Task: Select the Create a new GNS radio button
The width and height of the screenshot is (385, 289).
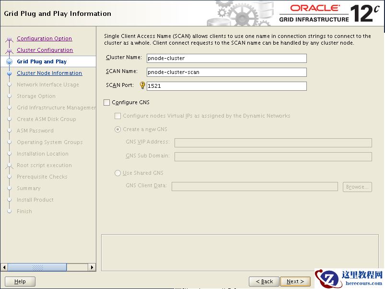Action: (x=117, y=129)
